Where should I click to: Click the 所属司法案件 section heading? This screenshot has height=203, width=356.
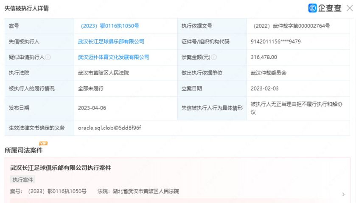tap(23, 150)
